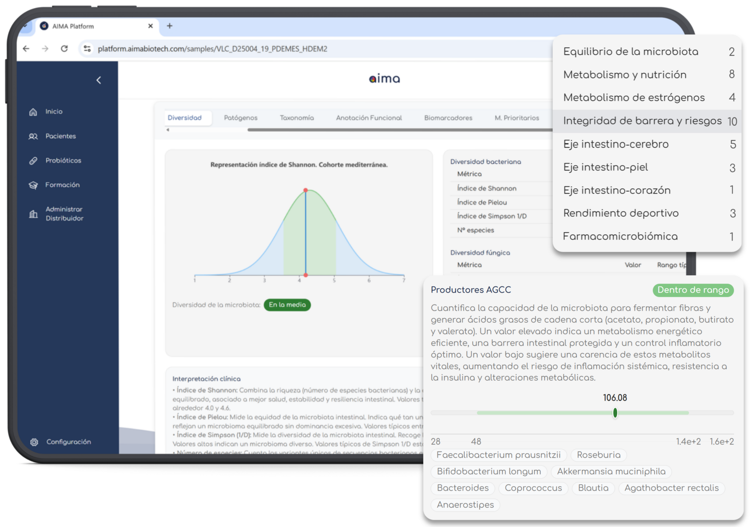This screenshot has width=751, height=527.
Task: Select Integridad de barrera y riesgos entry
Action: 647,121
